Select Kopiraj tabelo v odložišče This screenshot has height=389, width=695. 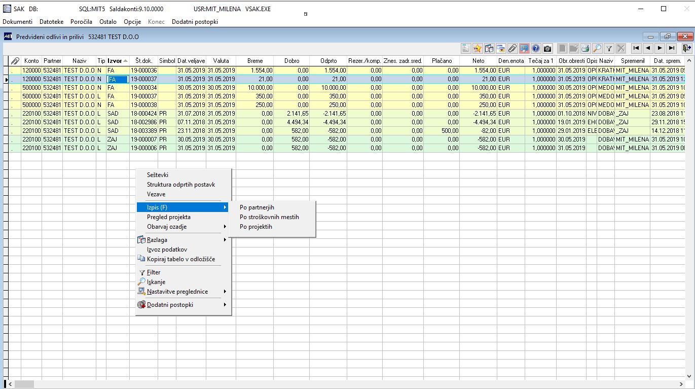(x=184, y=259)
